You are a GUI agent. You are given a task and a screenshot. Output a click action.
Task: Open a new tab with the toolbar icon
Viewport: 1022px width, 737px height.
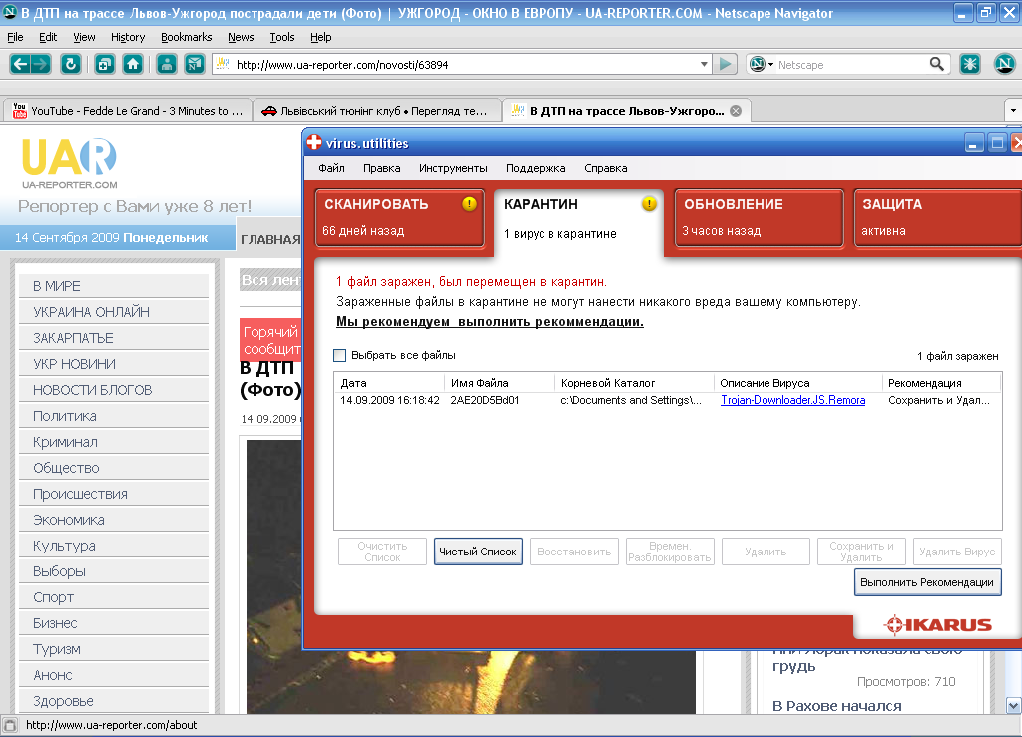point(104,64)
